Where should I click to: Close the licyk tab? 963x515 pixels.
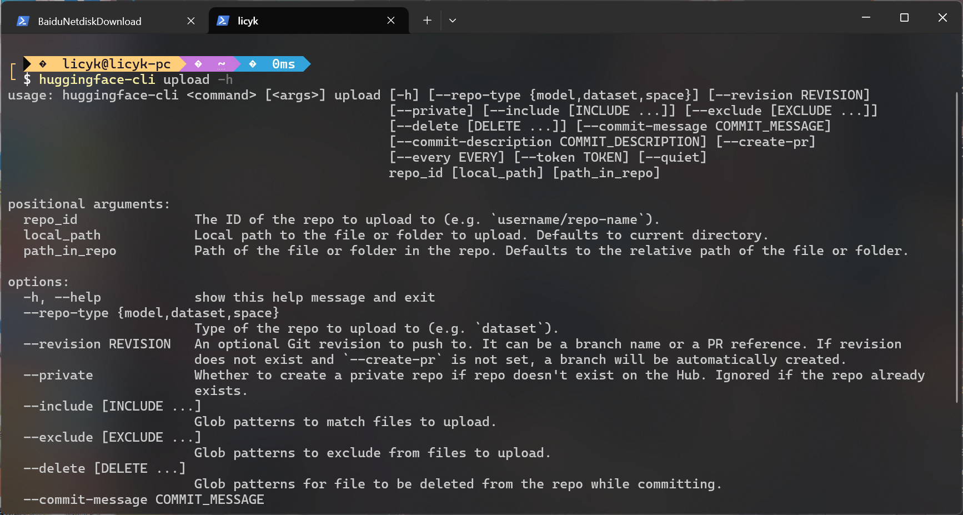coord(391,21)
